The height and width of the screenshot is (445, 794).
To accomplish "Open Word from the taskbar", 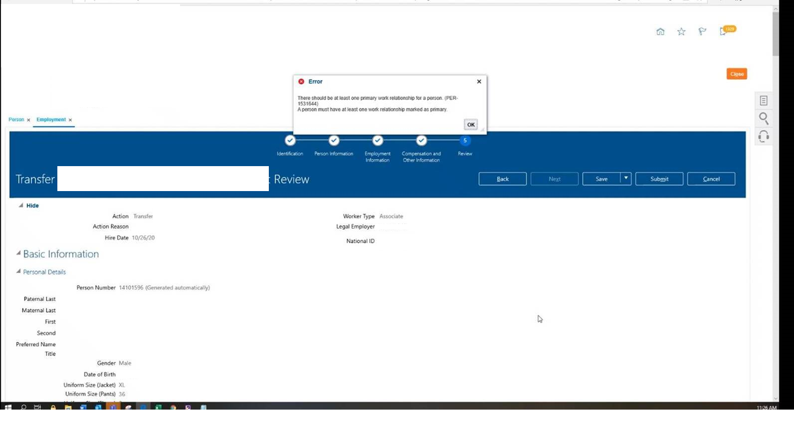I will coord(83,407).
